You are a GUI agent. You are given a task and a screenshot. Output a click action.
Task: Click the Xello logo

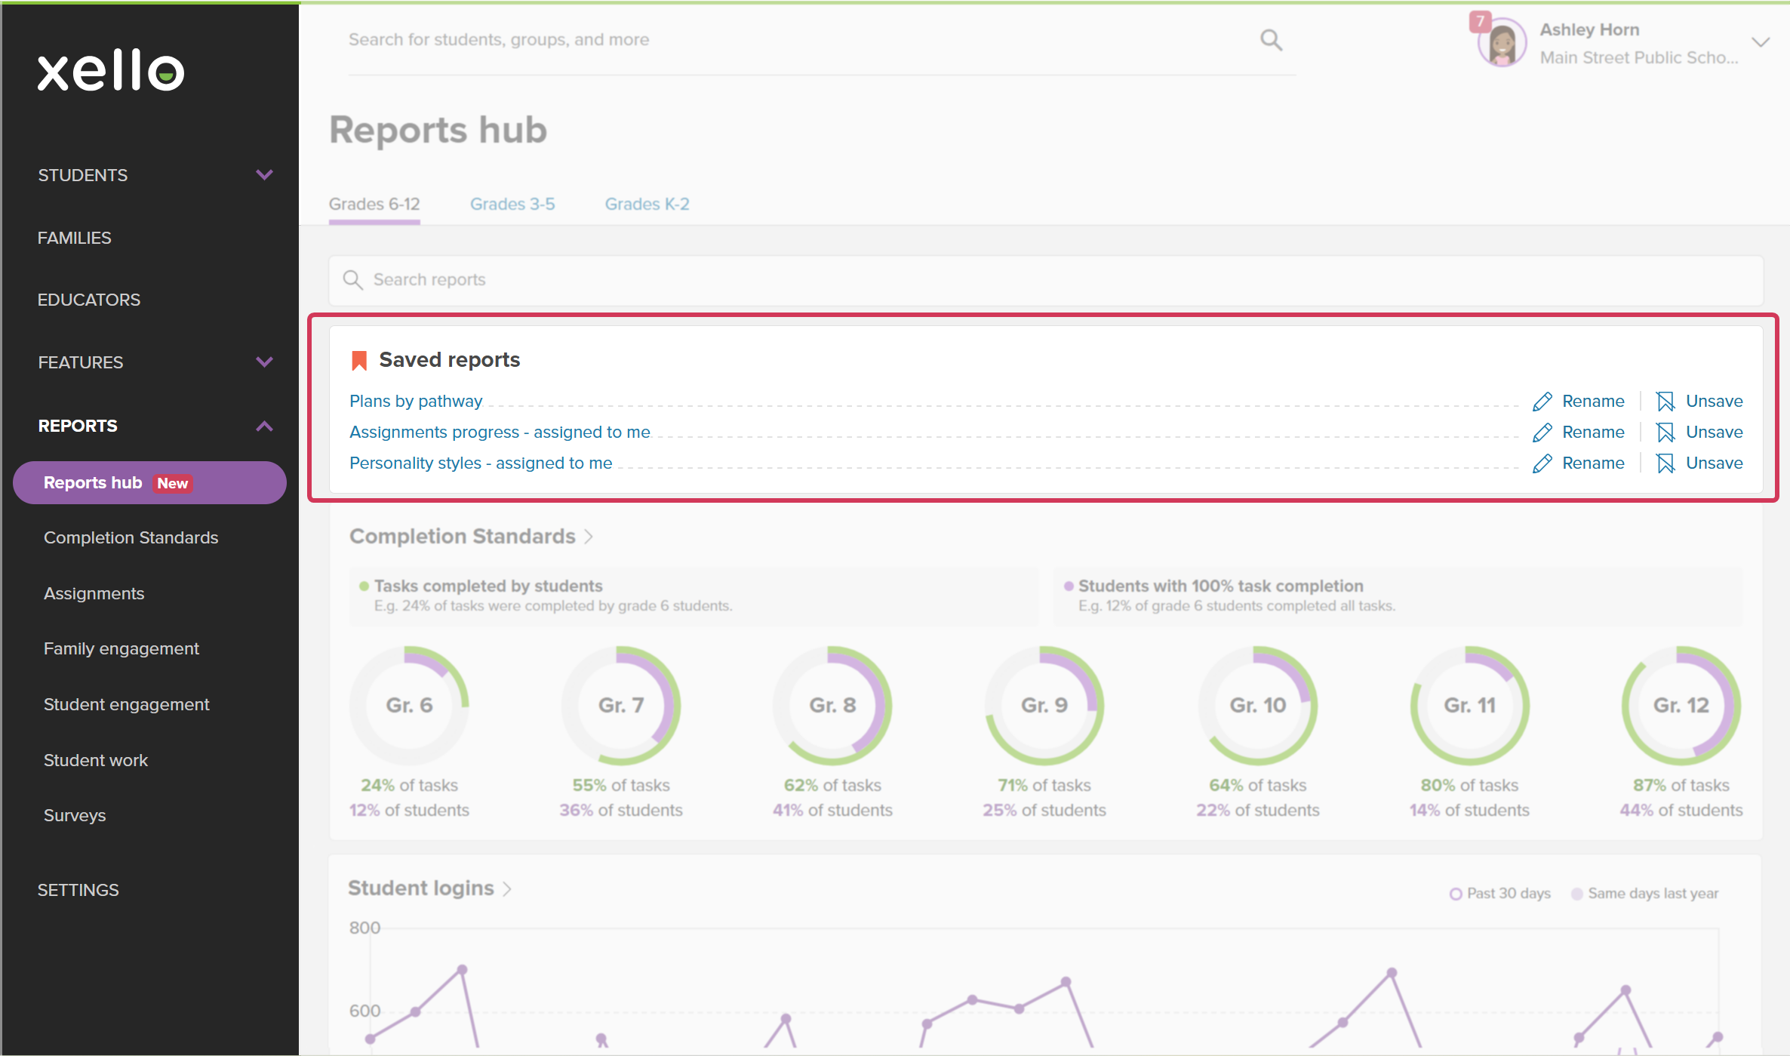click(111, 71)
